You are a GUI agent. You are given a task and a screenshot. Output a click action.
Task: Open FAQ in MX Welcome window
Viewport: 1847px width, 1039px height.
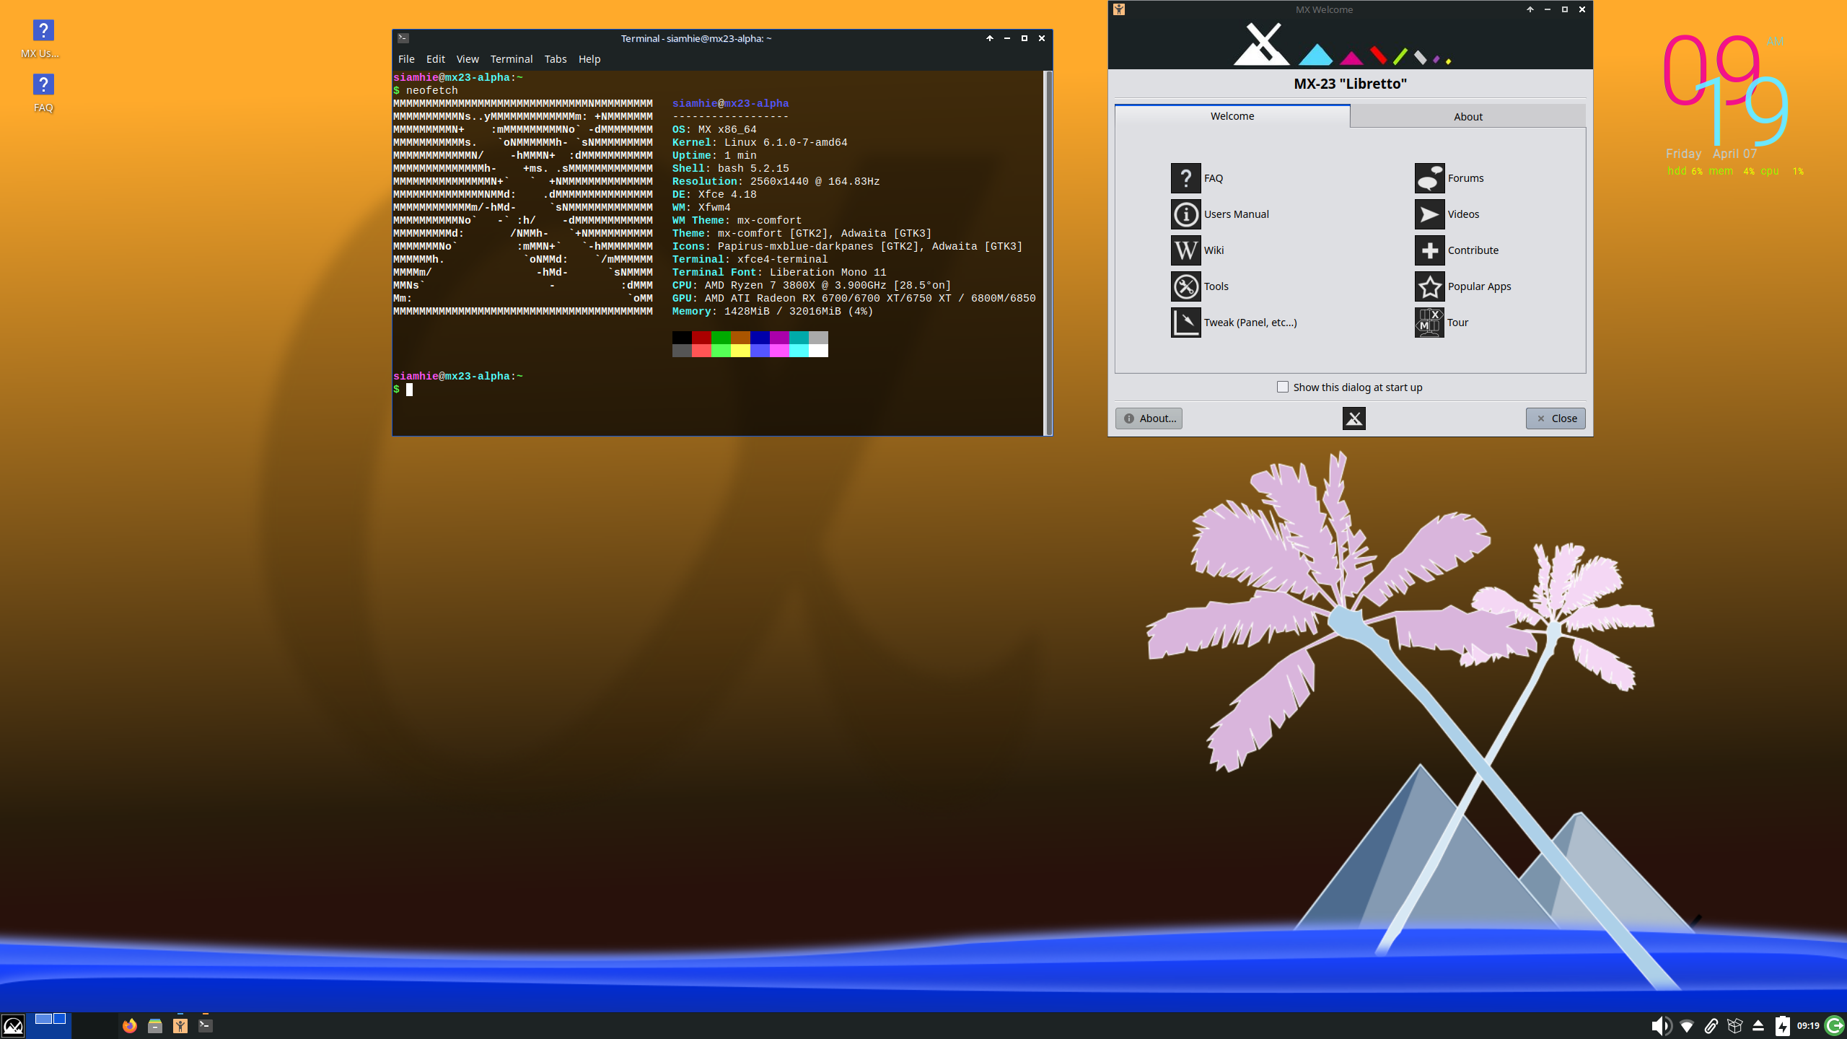tap(1197, 178)
